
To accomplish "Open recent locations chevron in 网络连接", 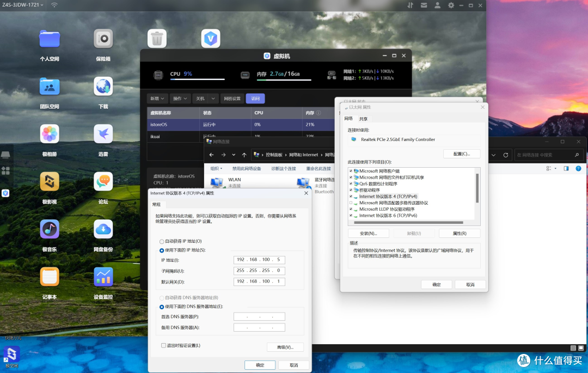I will tap(234, 155).
